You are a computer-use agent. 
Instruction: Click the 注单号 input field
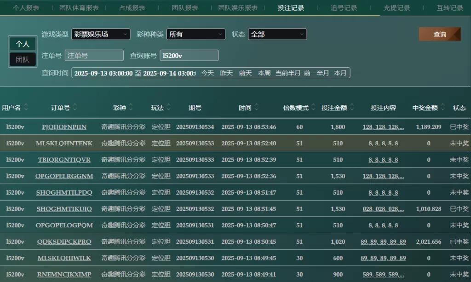point(94,56)
